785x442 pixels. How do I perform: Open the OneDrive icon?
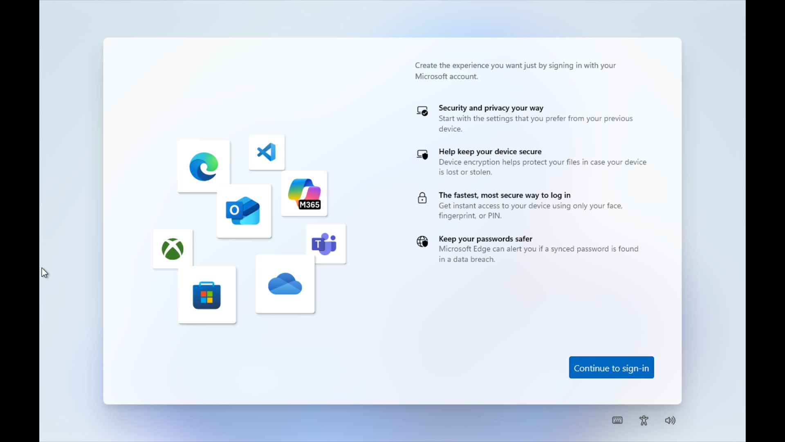click(x=285, y=284)
